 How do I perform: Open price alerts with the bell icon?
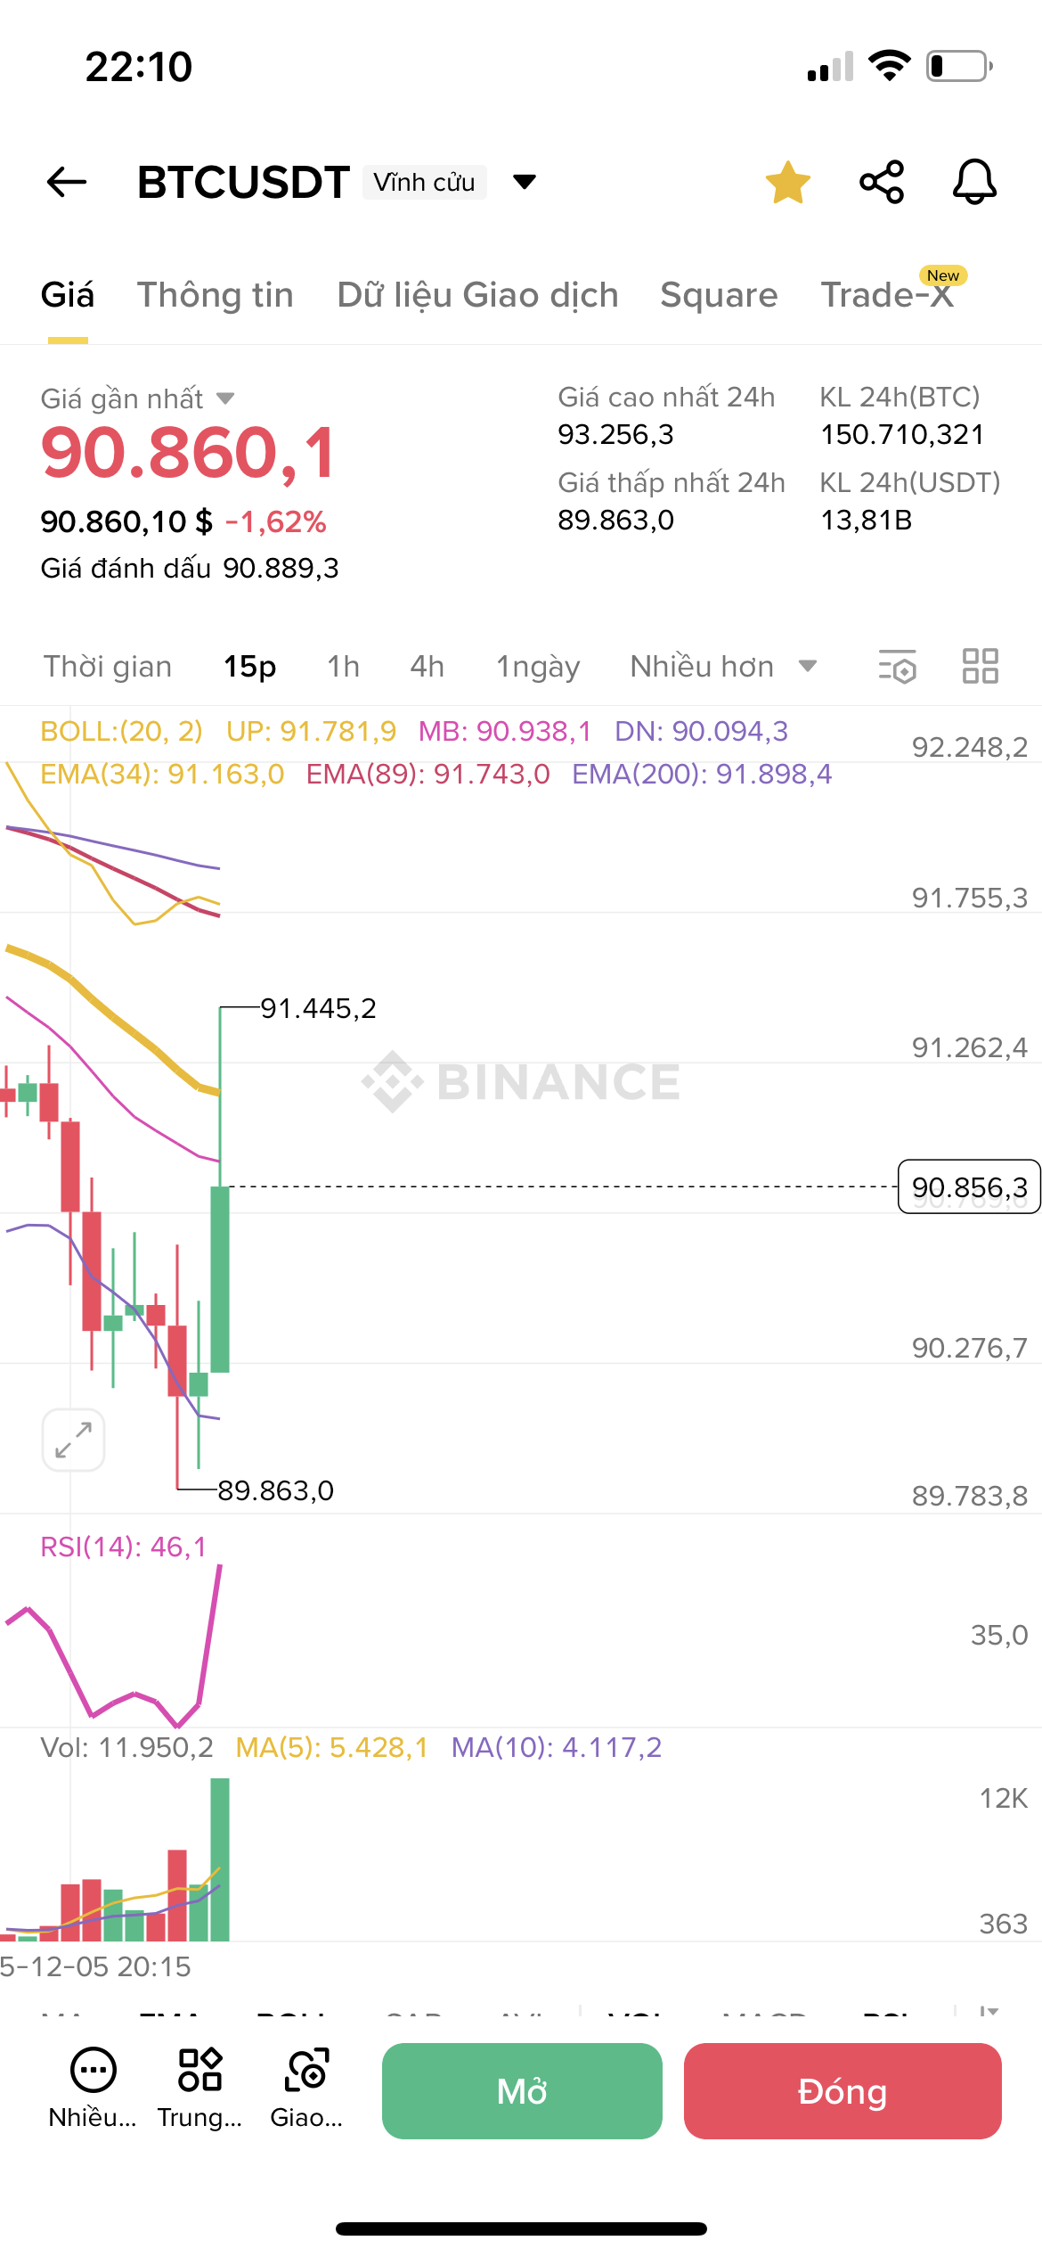coord(974,183)
